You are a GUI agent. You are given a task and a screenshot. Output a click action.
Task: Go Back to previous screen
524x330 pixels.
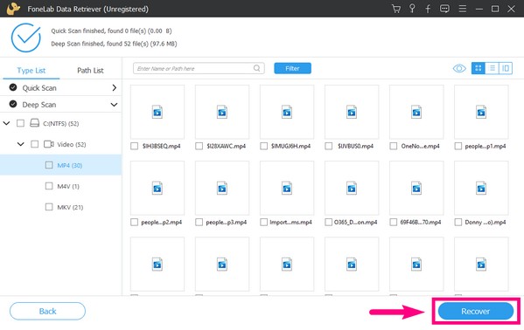pos(47,311)
